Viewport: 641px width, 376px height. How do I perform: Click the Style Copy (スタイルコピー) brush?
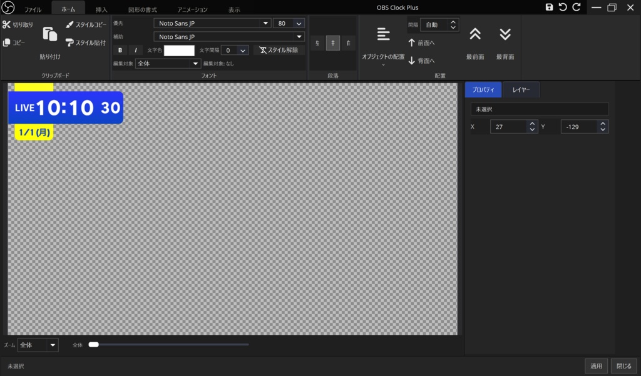[86, 25]
